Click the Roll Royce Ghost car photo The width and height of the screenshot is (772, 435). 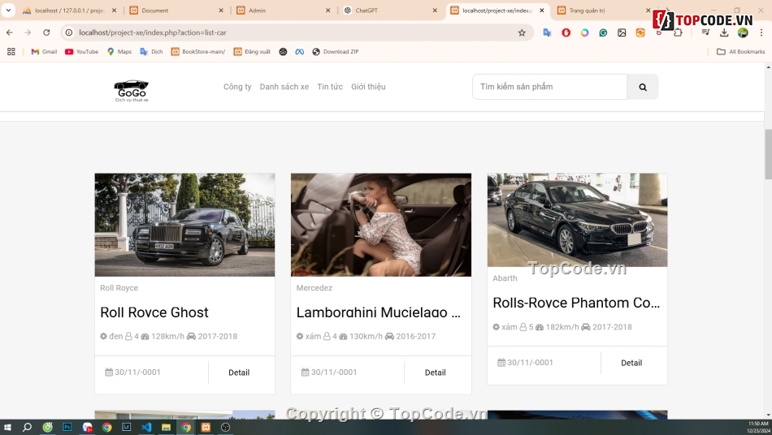tap(184, 225)
